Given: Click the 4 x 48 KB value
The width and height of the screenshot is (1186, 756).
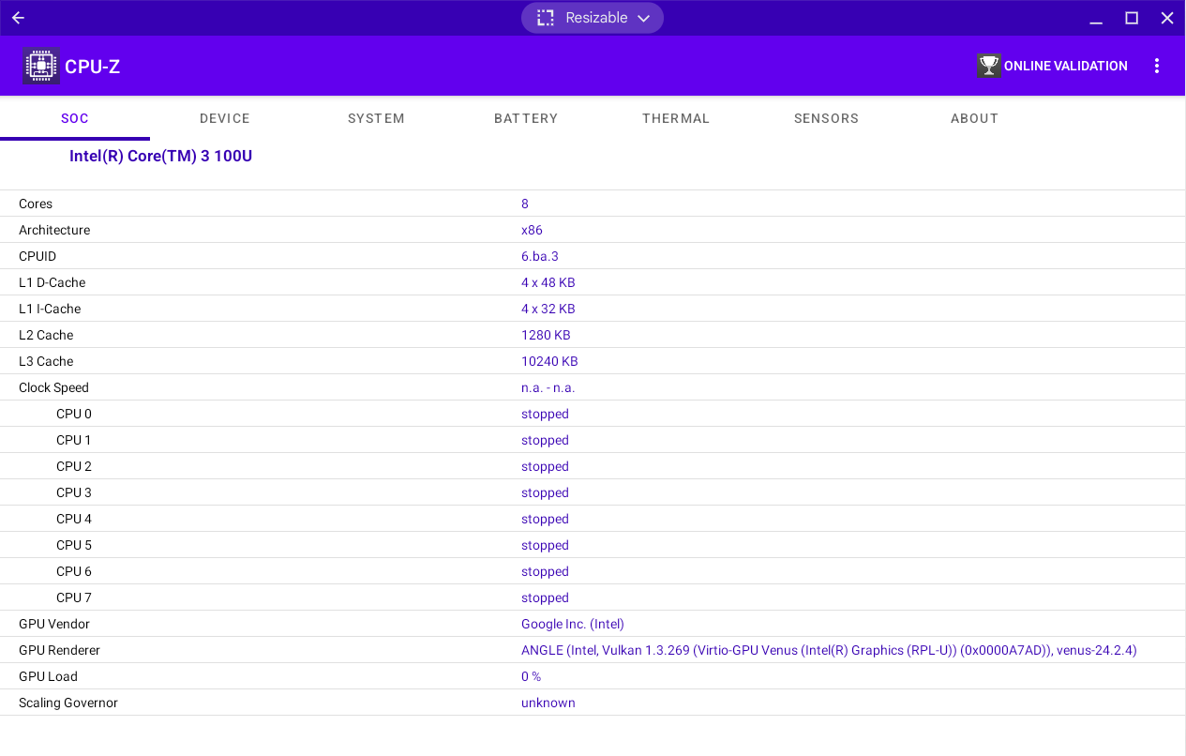Looking at the screenshot, I should pyautogui.click(x=548, y=282).
